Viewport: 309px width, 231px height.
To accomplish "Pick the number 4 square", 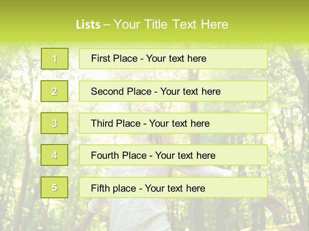I will (54, 155).
